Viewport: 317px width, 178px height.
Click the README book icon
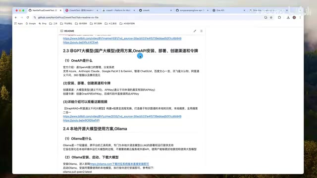61,31
